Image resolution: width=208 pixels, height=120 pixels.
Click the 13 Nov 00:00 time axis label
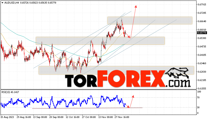tap(106, 117)
